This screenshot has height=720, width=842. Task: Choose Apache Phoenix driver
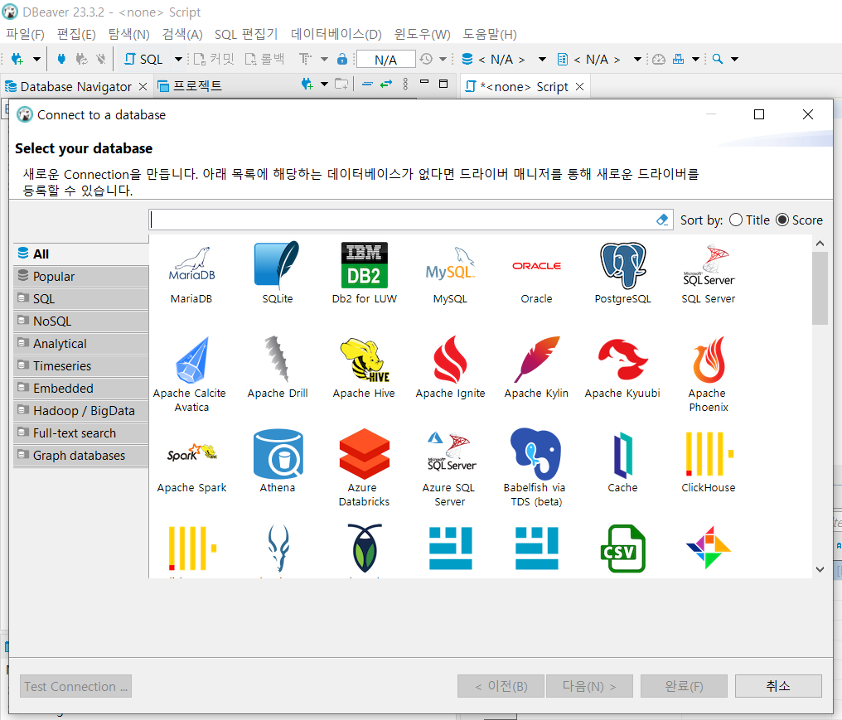point(709,374)
